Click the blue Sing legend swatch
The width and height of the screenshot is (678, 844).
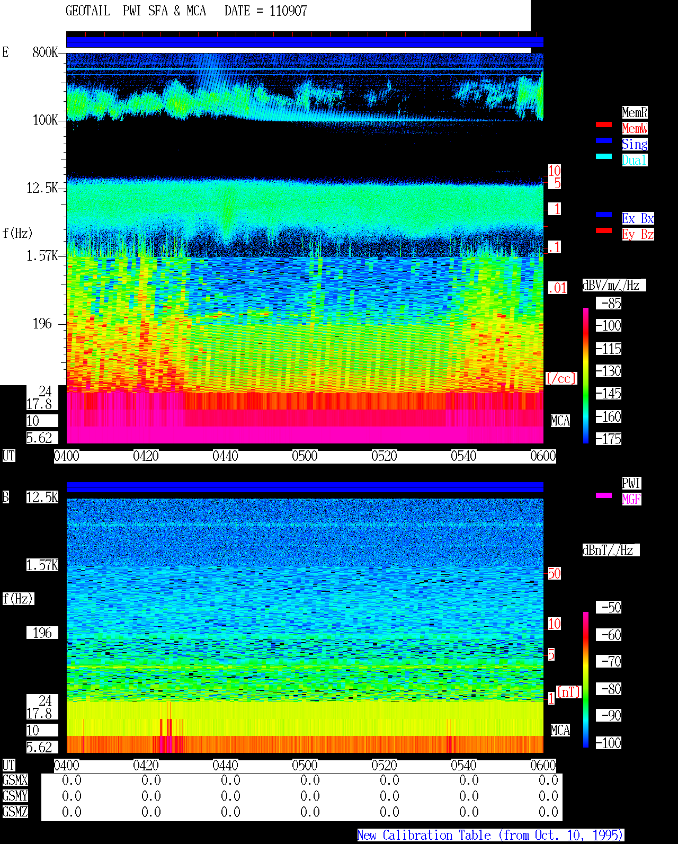(604, 140)
